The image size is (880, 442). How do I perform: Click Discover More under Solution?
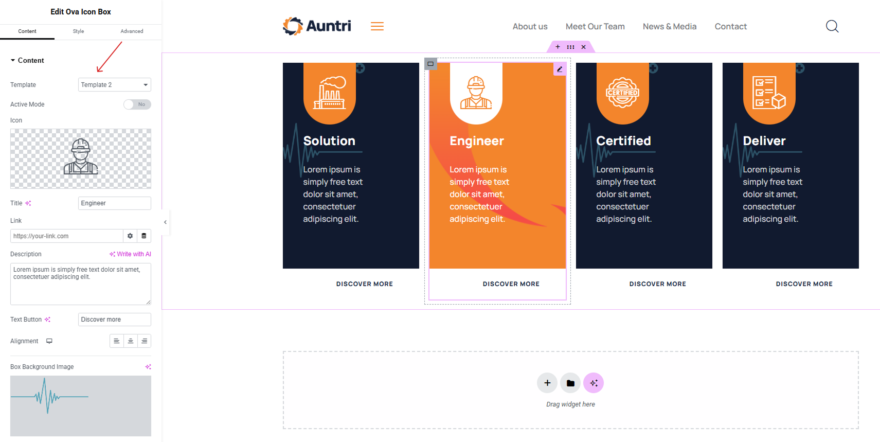click(365, 284)
